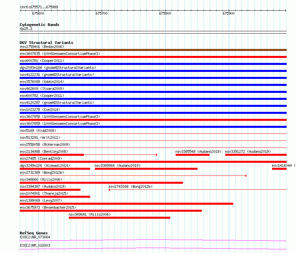296x253 pixels.
Task: Open esv2558058 (McKernan2009) variant
Action: (45, 144)
